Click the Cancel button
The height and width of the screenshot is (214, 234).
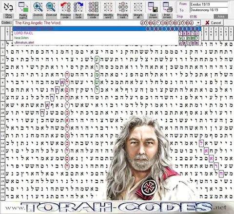[x=213, y=23]
